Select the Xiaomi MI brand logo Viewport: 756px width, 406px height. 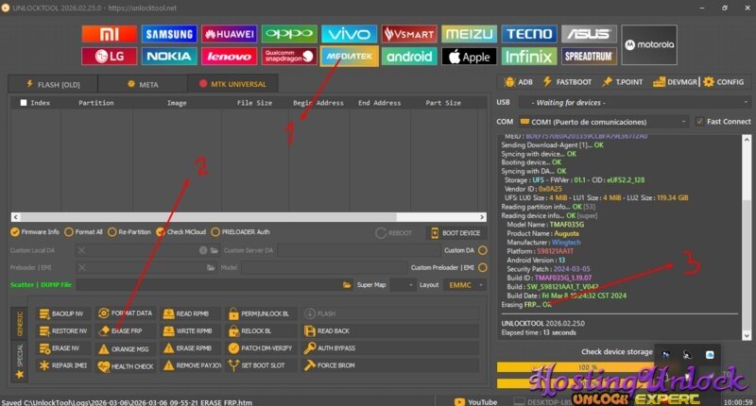pos(109,34)
